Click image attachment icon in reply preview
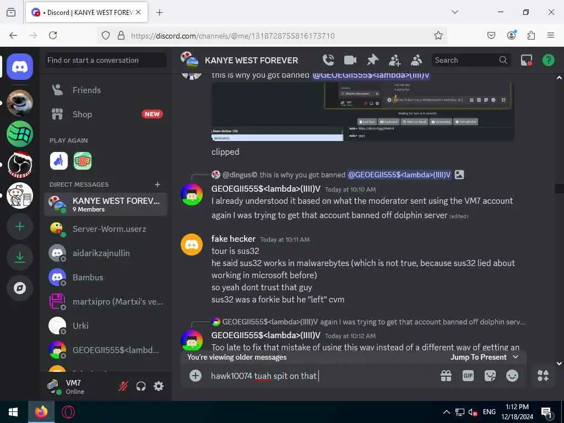Viewport: 564px width, 423px height. tap(459, 175)
